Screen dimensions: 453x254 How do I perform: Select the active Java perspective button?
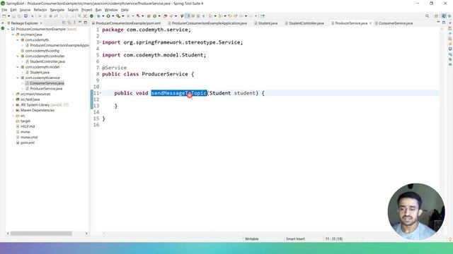(444, 16)
